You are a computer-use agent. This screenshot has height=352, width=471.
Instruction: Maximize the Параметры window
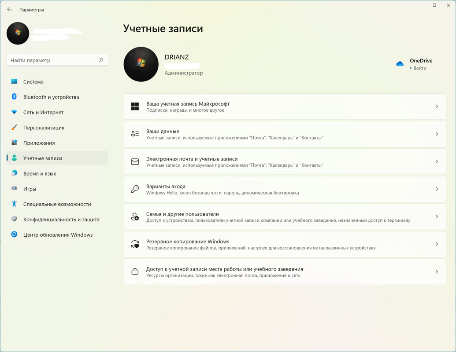tap(434, 5)
